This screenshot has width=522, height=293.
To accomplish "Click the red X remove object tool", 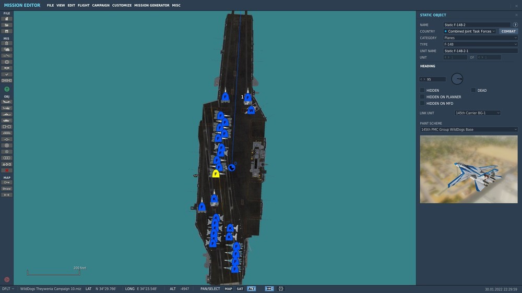I will pos(7,170).
